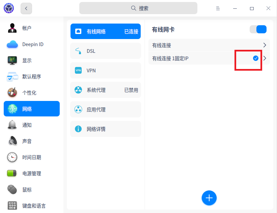The height and width of the screenshot is (213, 277).
Task: Add a new wired connection with plus button
Action: (x=209, y=198)
